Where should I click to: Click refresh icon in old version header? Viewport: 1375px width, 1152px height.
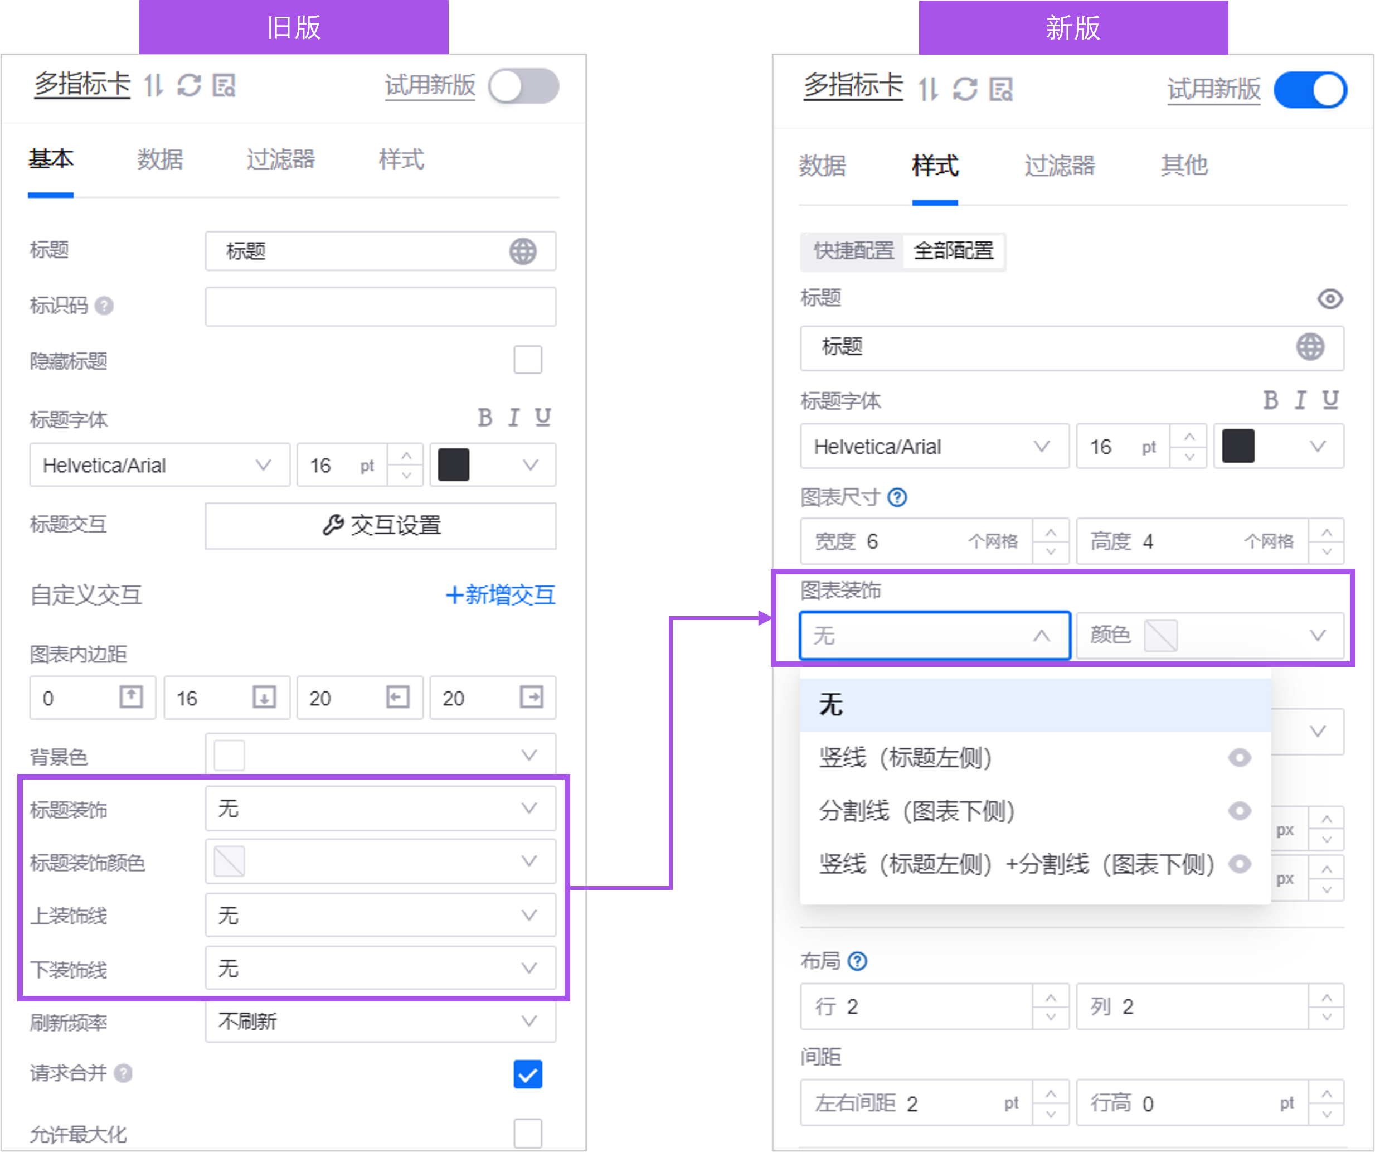(190, 86)
